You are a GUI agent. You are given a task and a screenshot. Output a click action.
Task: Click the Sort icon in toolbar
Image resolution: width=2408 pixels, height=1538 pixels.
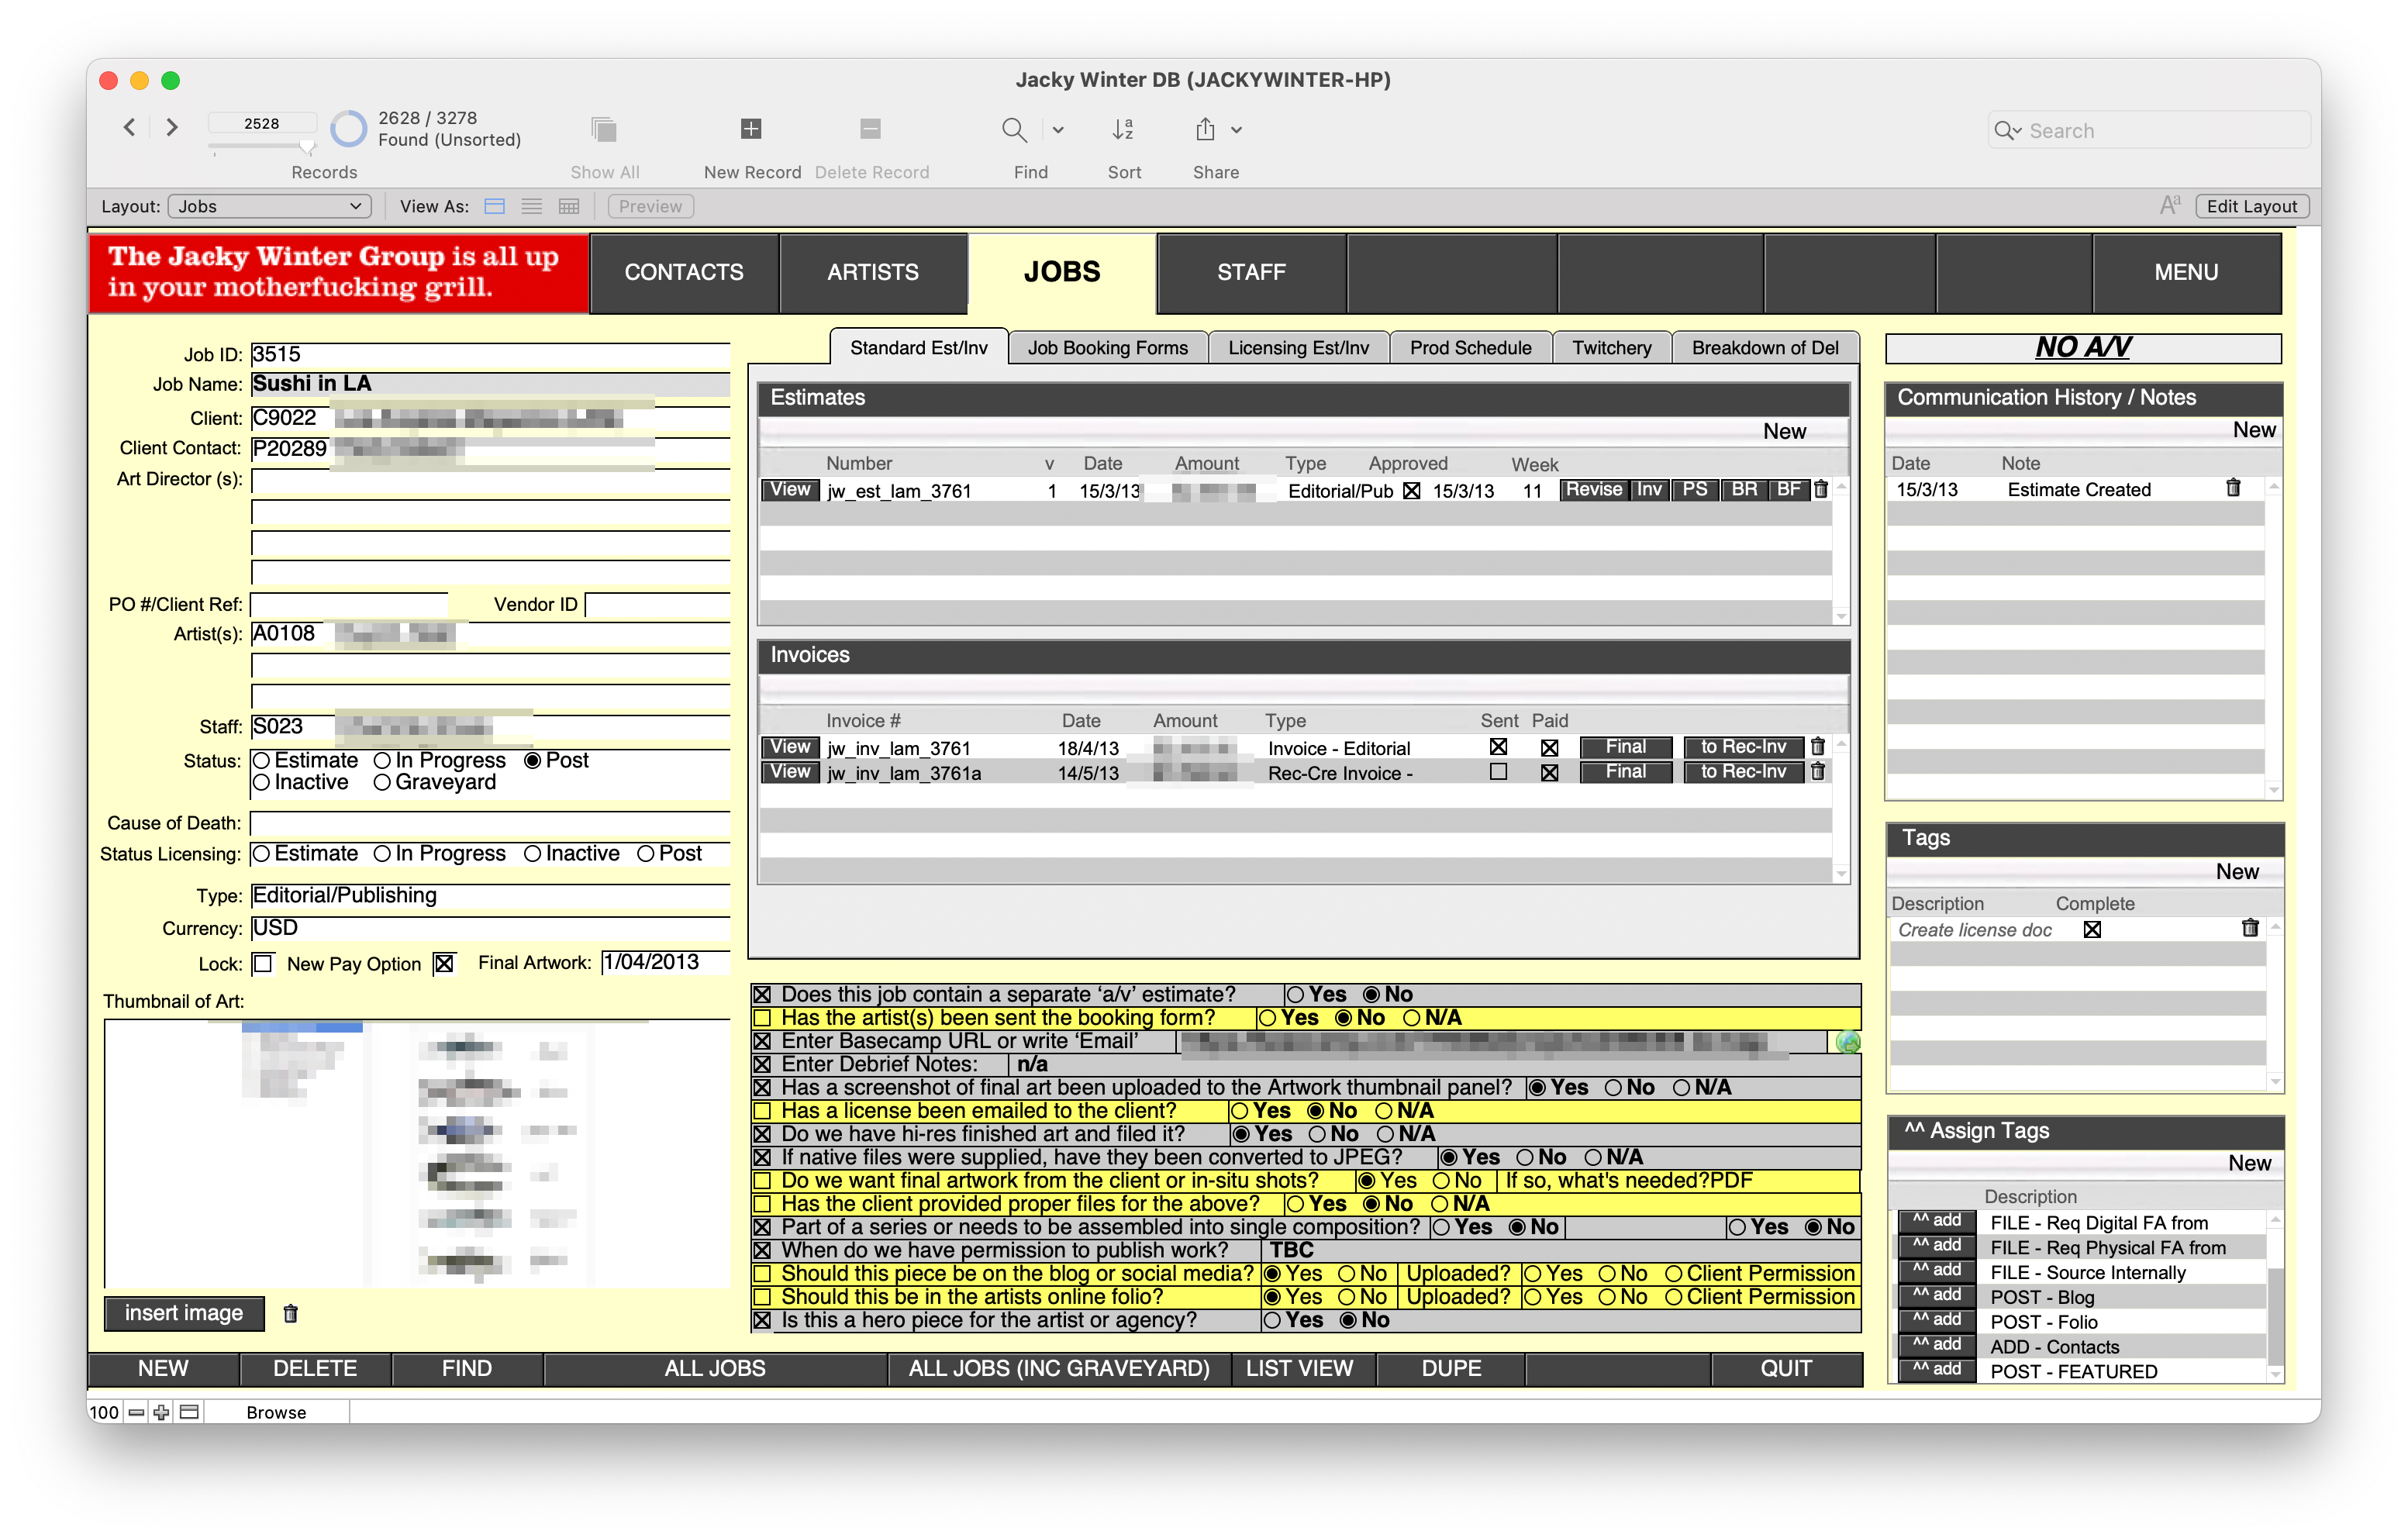(1123, 130)
